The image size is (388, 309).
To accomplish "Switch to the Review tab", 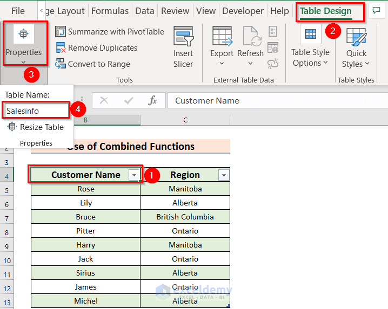I will coord(175,11).
